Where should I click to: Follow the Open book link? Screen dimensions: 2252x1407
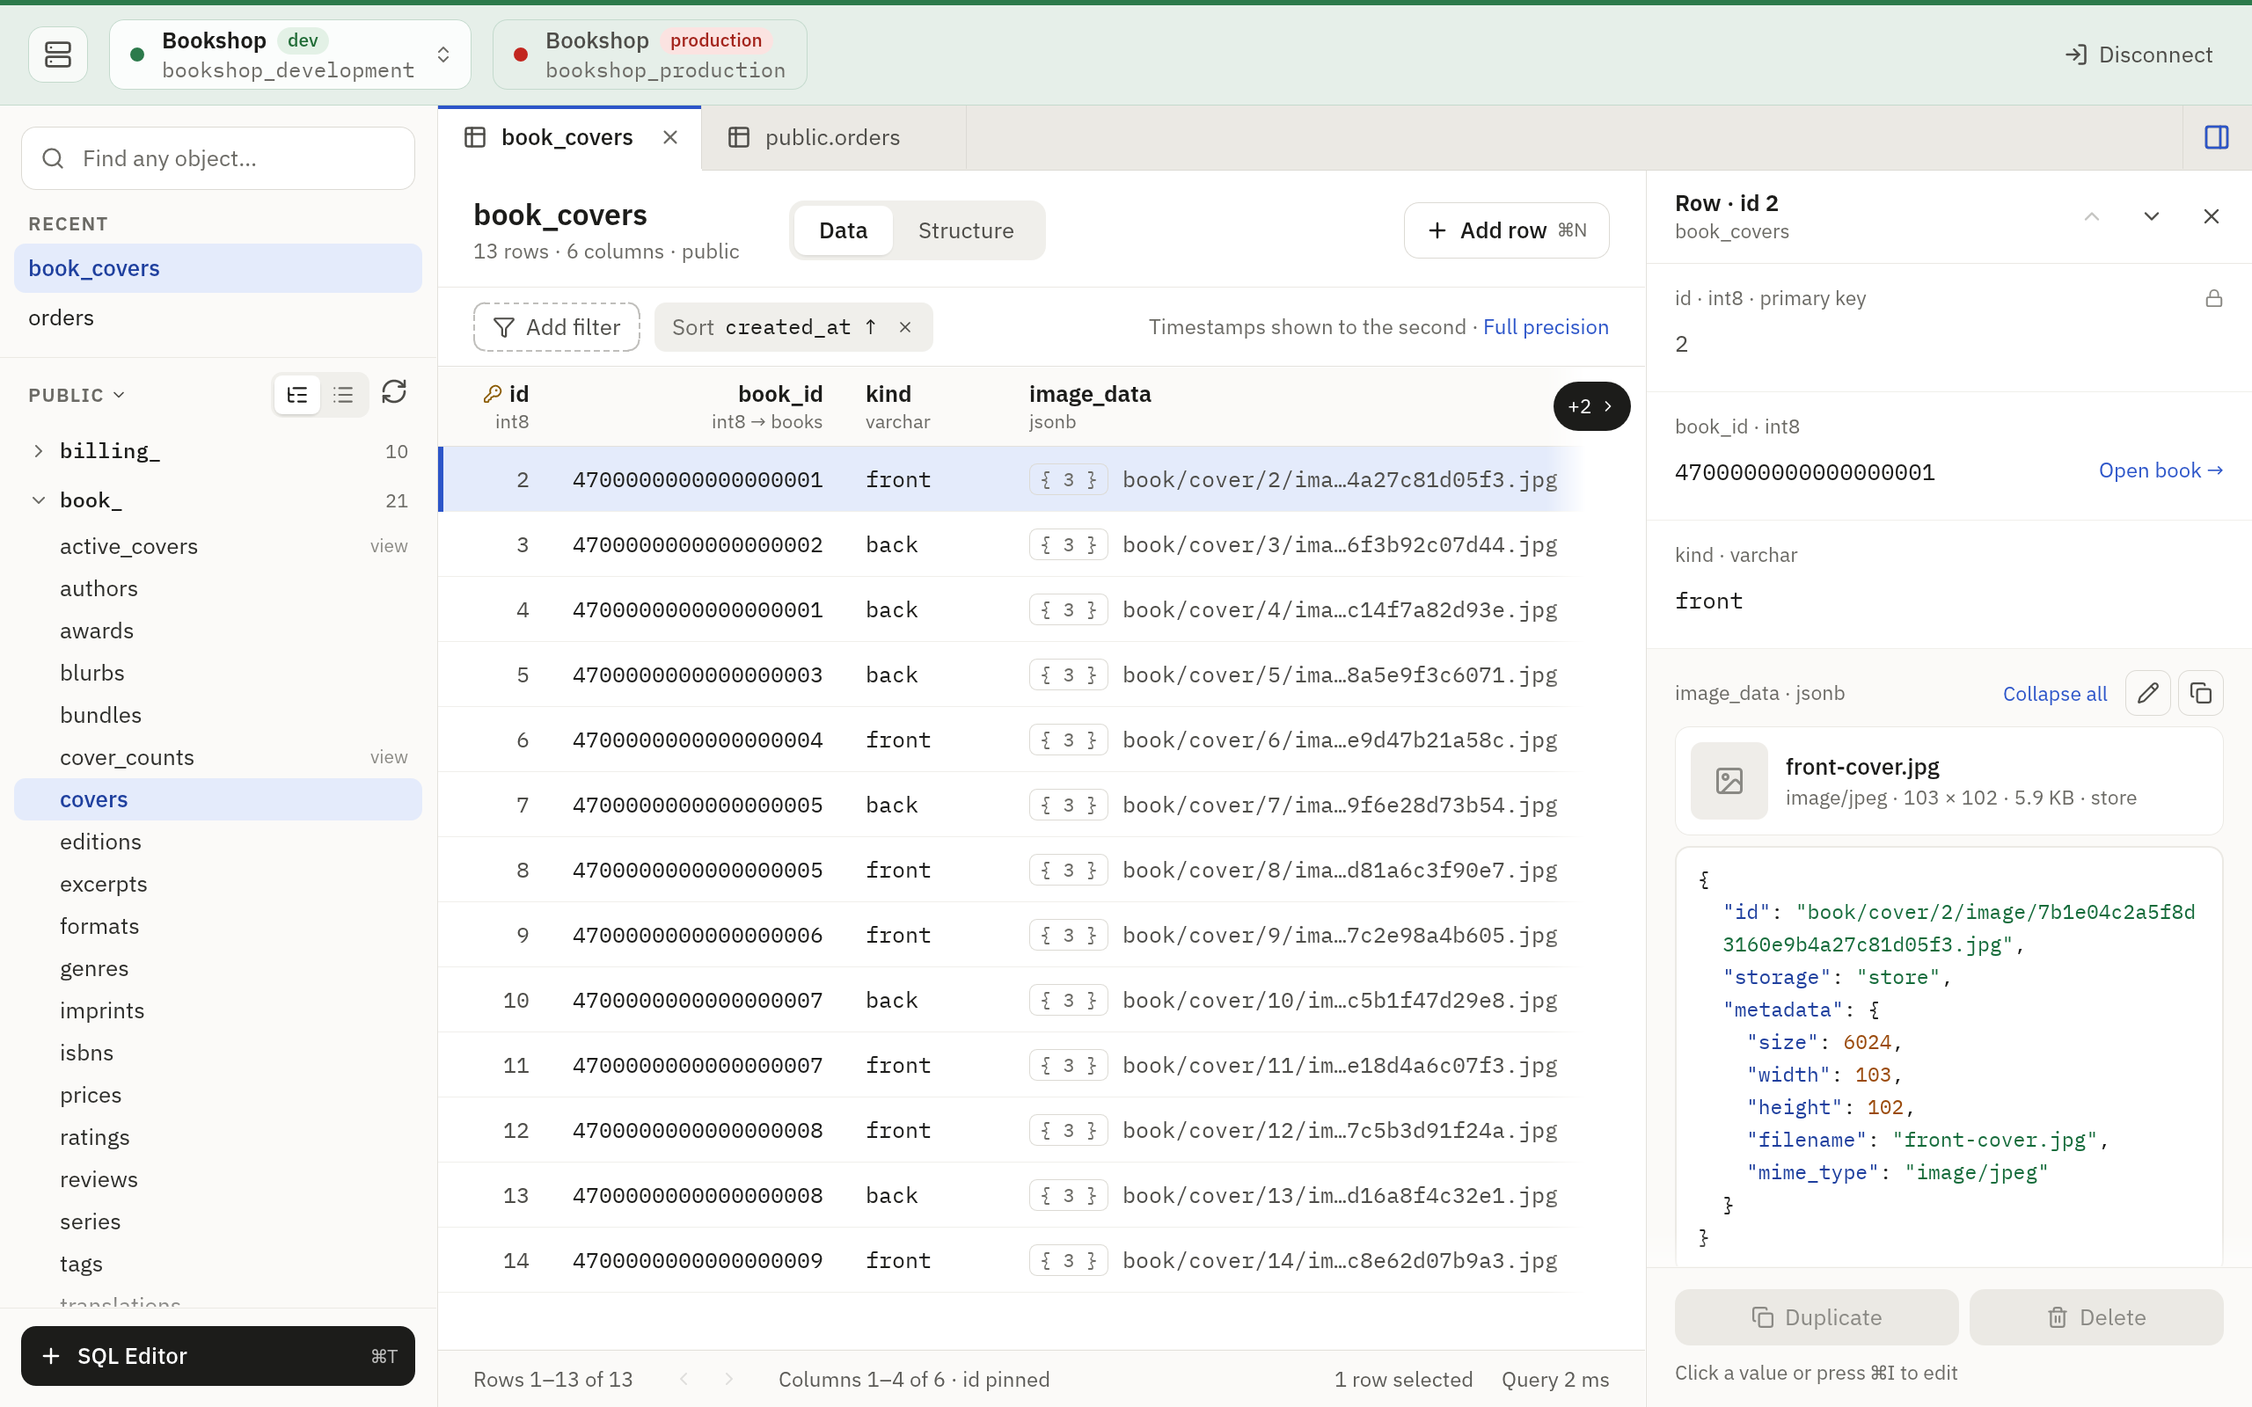point(2160,470)
